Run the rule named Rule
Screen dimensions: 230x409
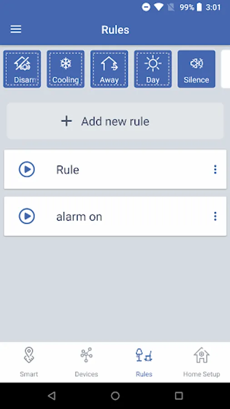pos(27,170)
